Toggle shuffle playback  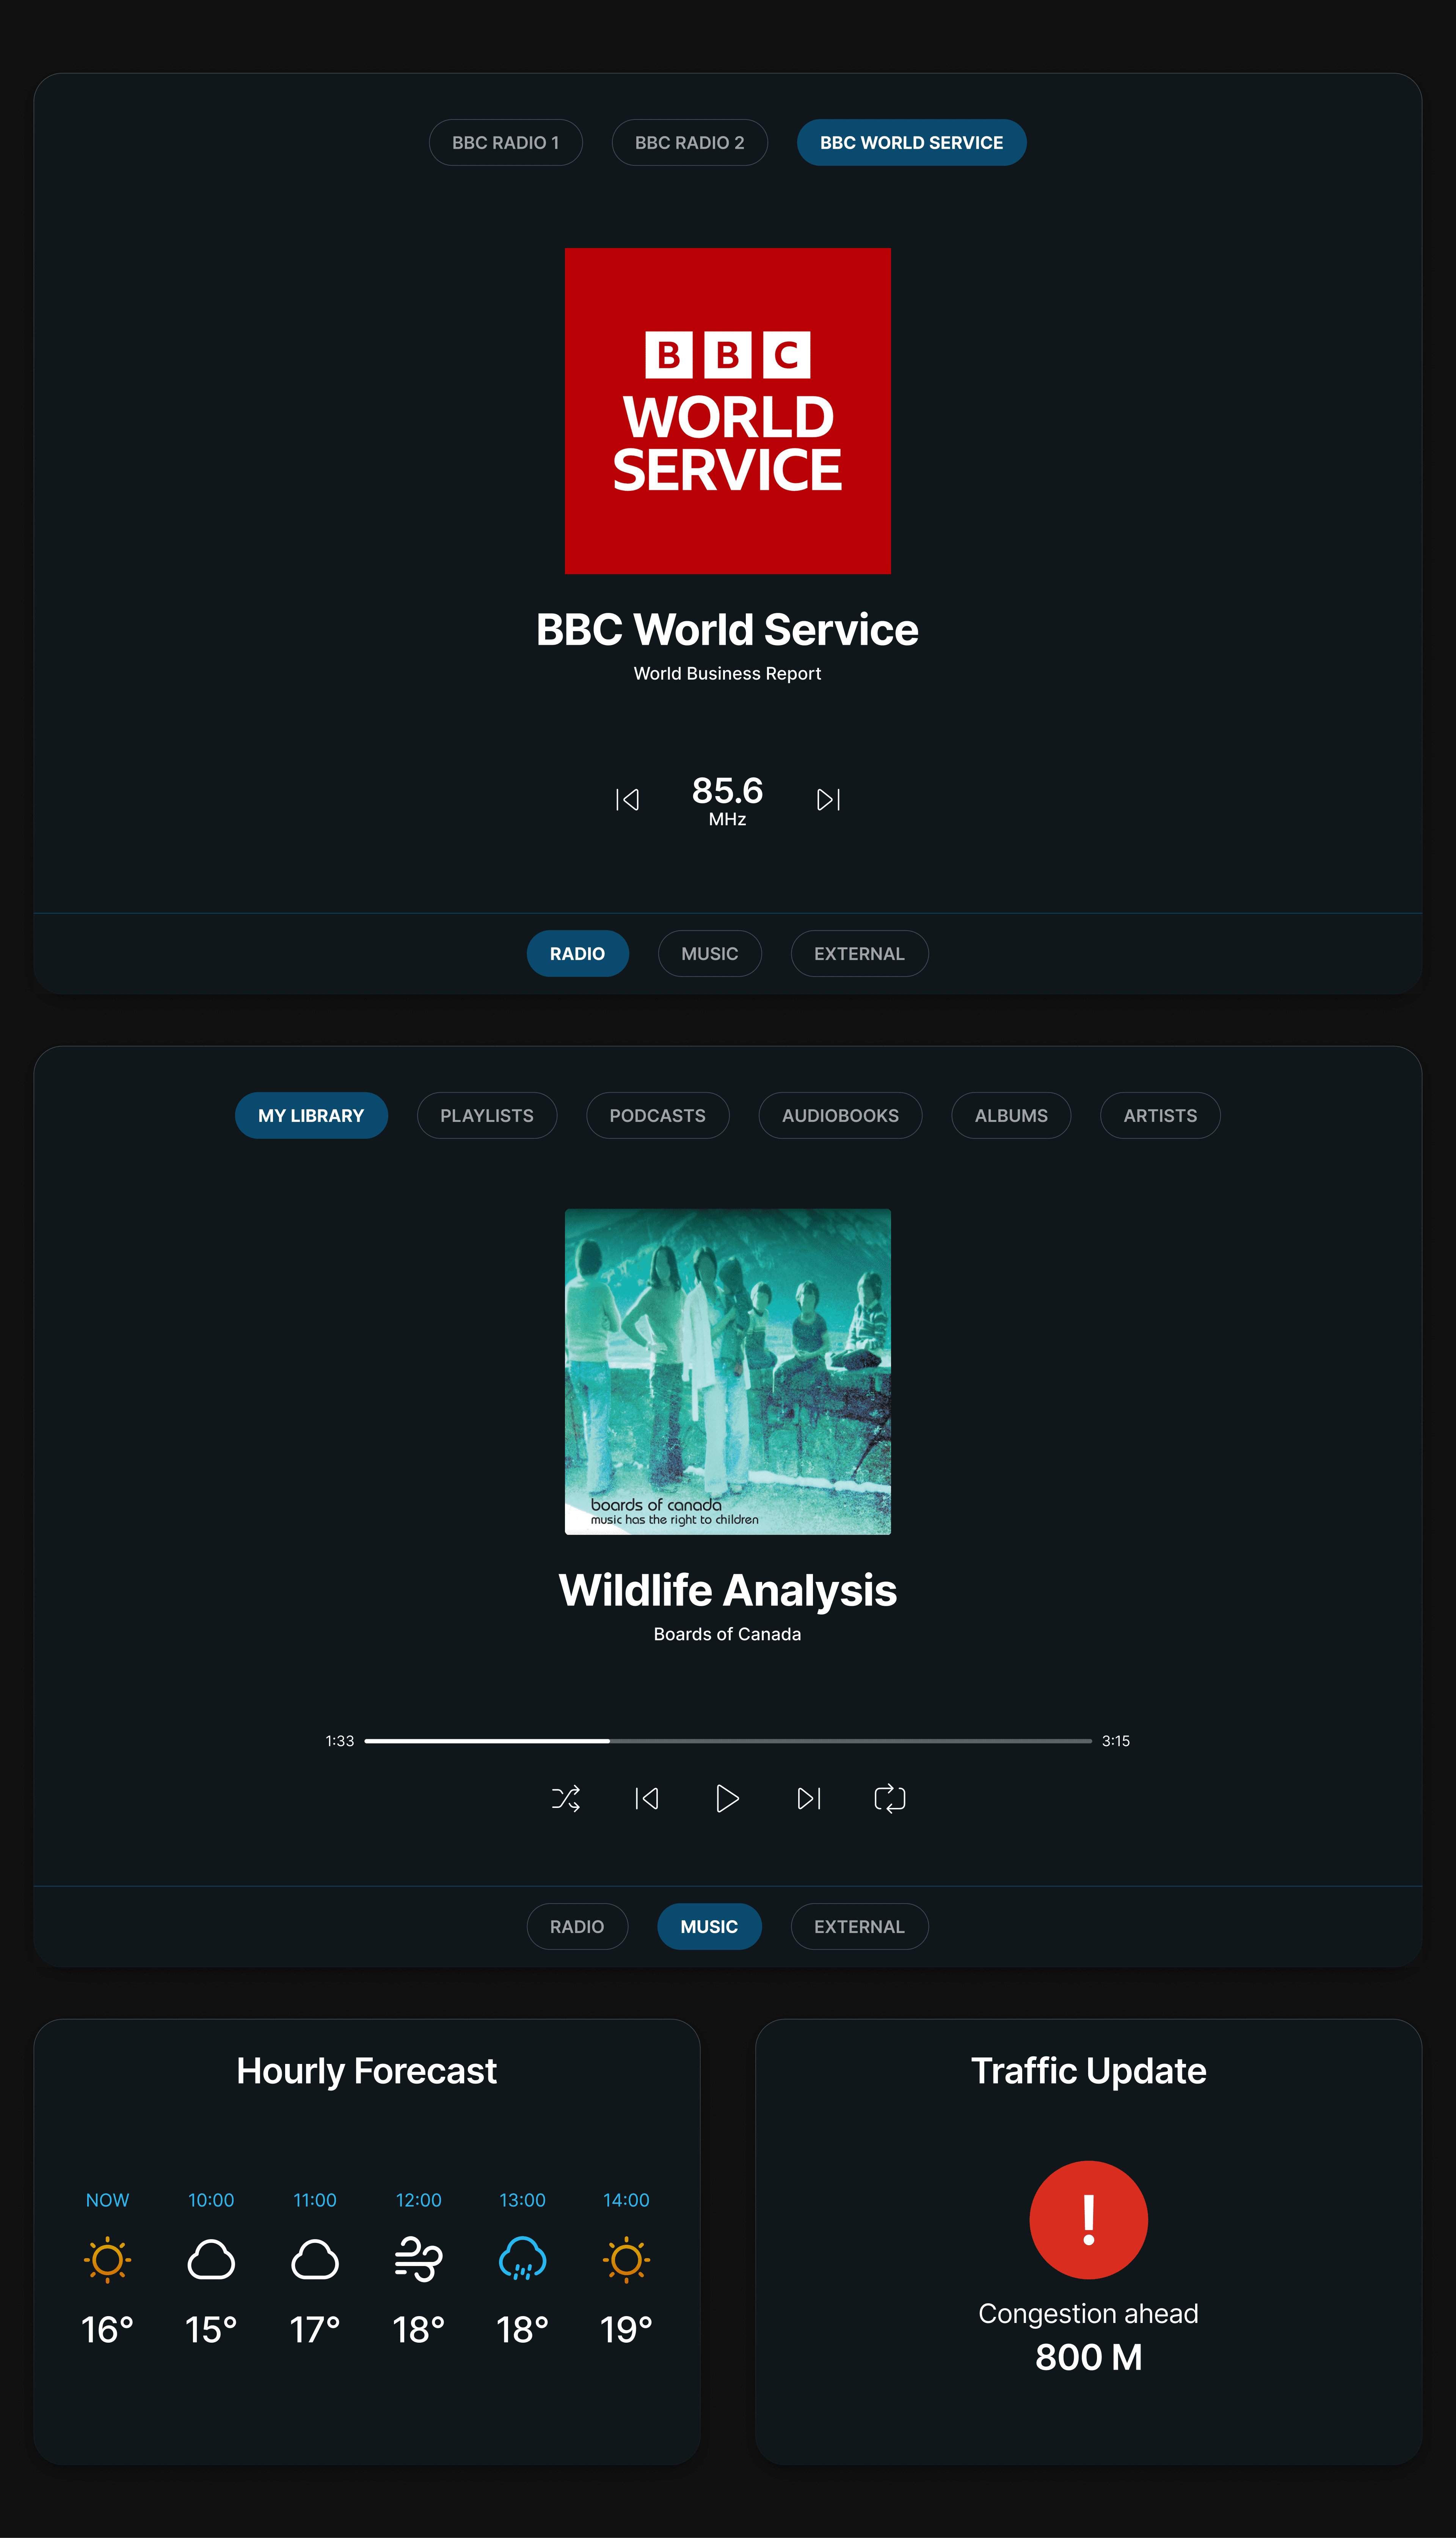pyautogui.click(x=566, y=1798)
